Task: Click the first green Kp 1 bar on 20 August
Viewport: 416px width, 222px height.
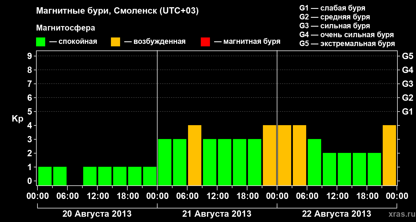Action: (x=45, y=176)
